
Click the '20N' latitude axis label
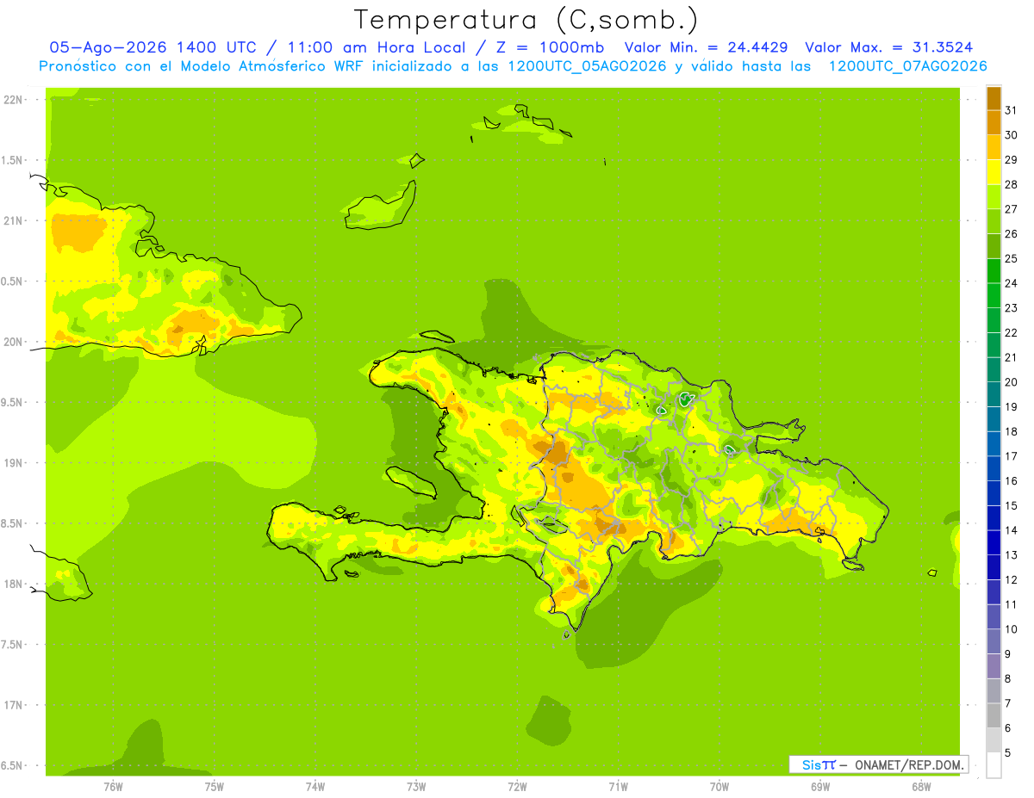coord(13,342)
